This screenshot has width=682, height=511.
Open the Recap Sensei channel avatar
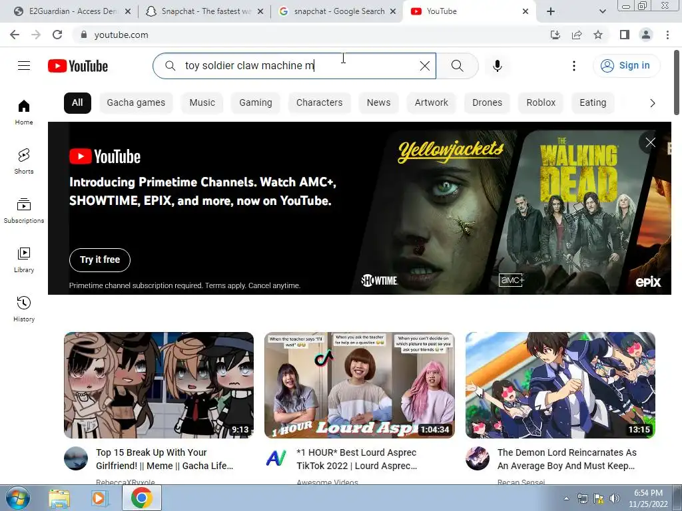point(477,458)
